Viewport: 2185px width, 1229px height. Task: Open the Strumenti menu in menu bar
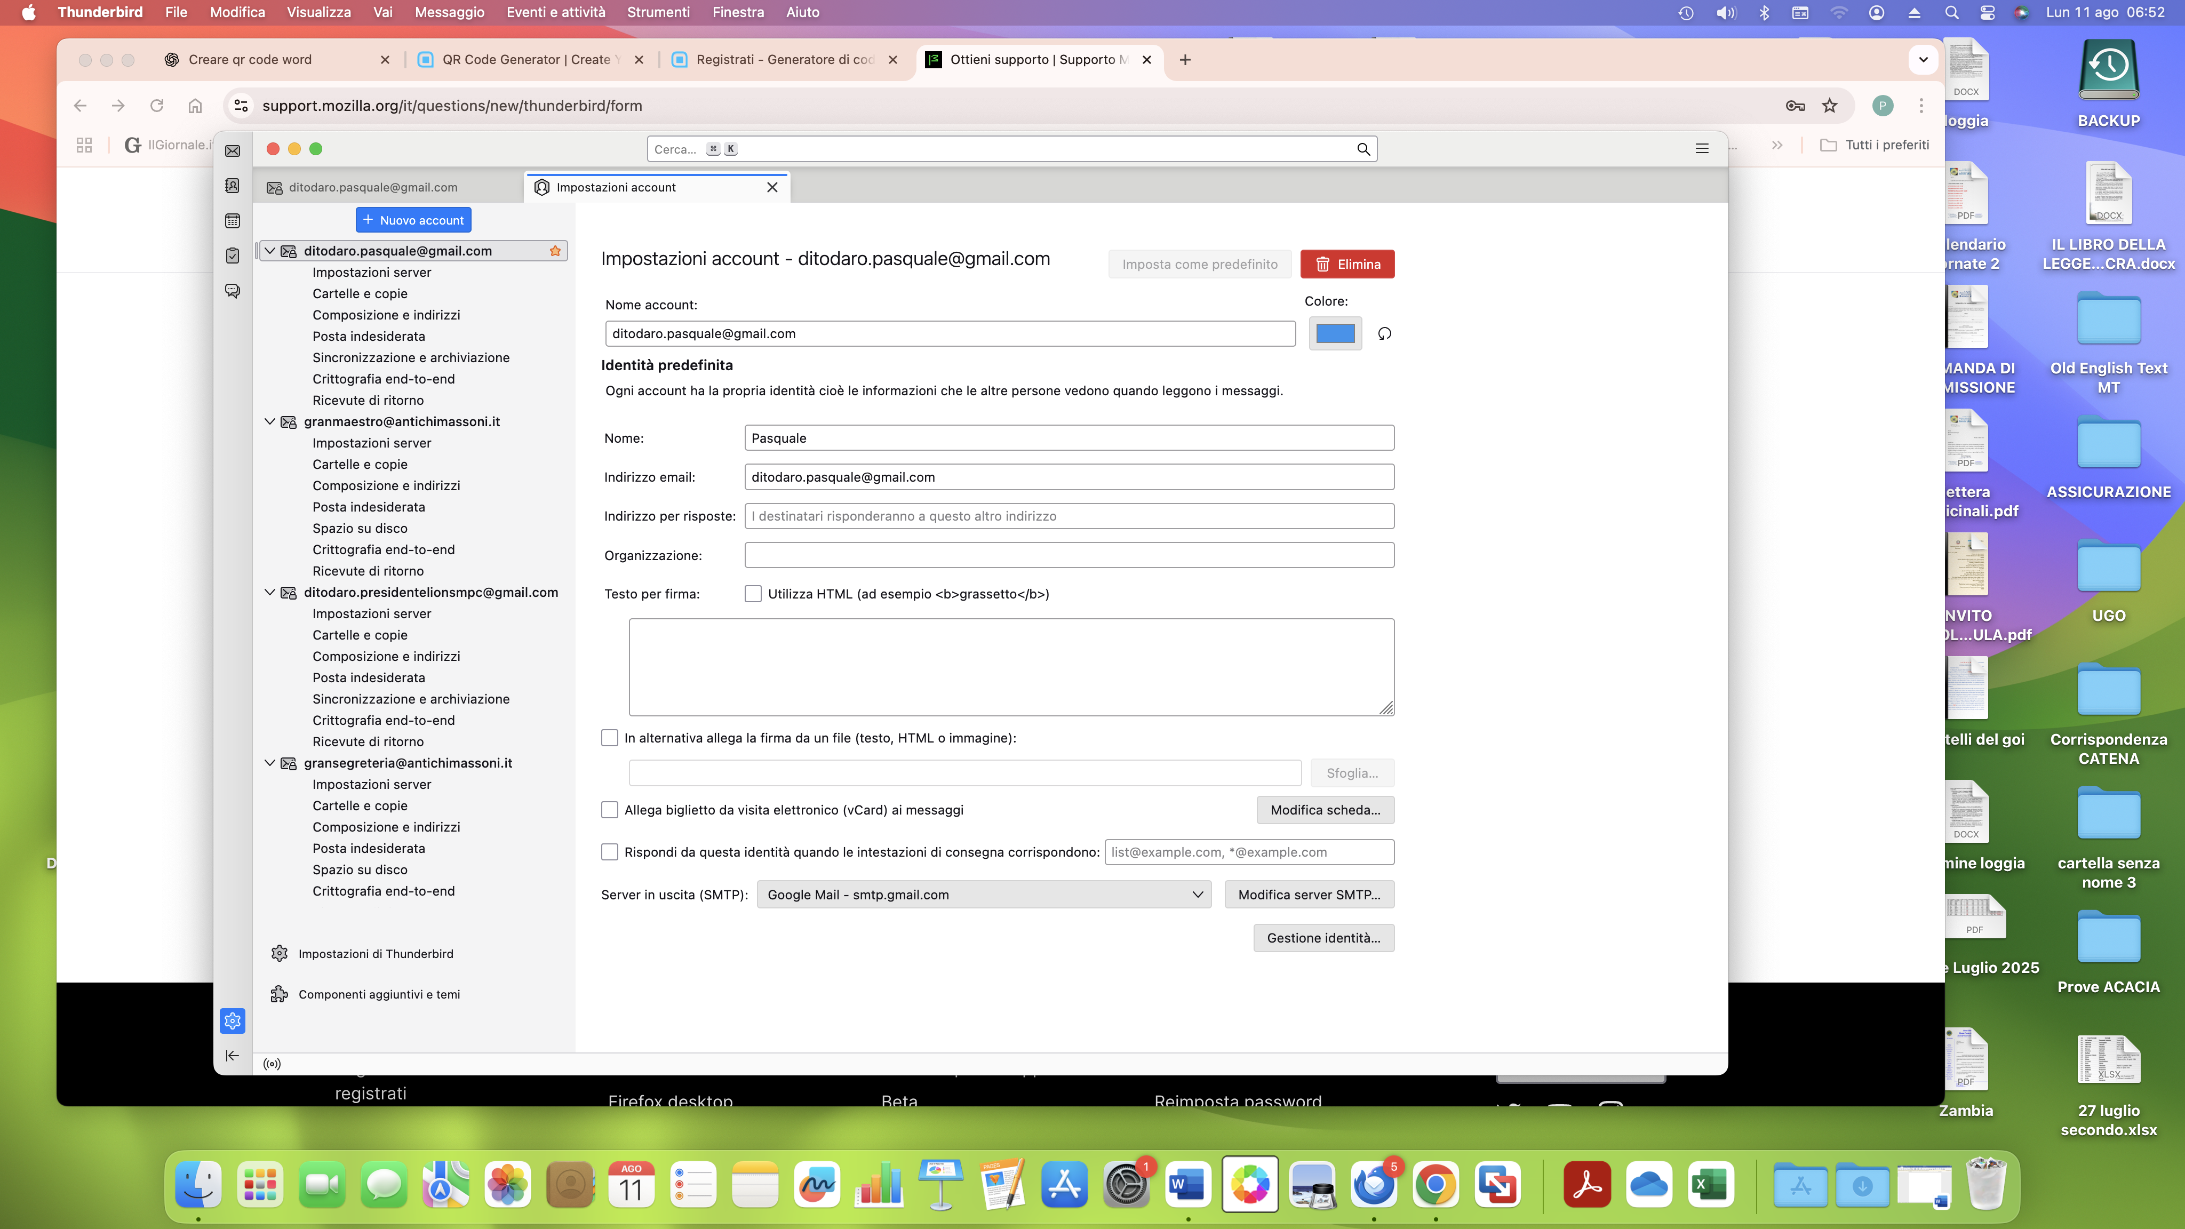[658, 12]
